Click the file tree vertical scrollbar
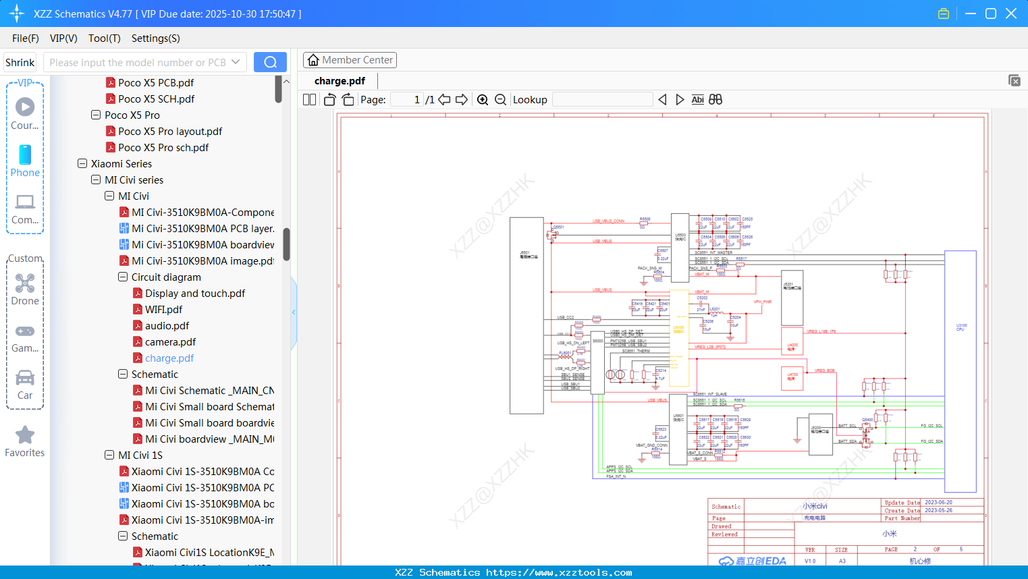 pyautogui.click(x=286, y=244)
